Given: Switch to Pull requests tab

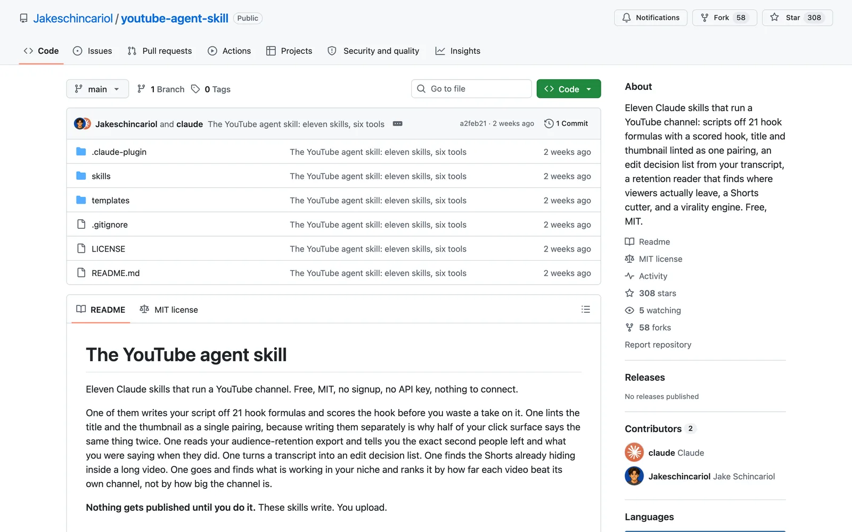Looking at the screenshot, I should point(160,51).
